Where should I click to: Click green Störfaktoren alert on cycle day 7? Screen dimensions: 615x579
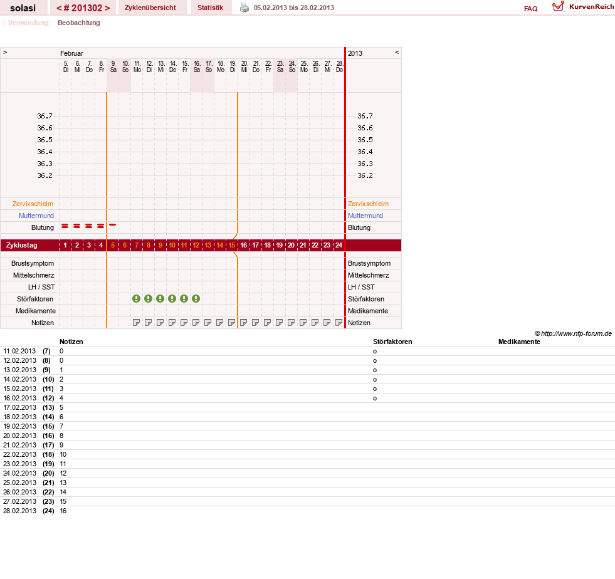[136, 299]
